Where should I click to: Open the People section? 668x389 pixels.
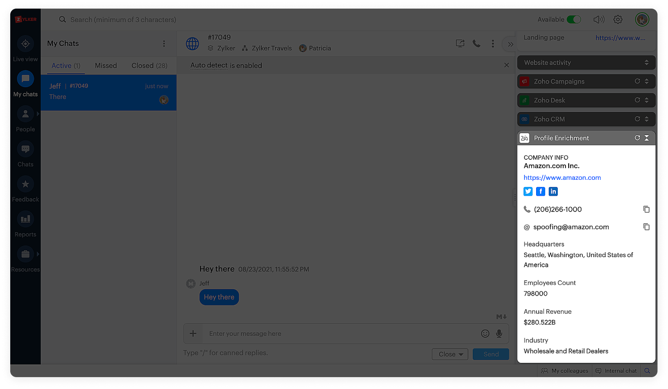[25, 119]
